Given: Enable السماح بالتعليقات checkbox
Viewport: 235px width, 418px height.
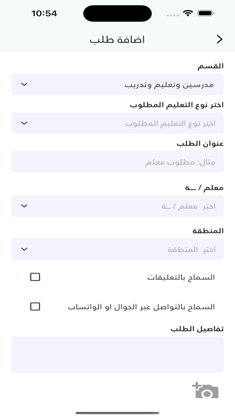Looking at the screenshot, I should pyautogui.click(x=35, y=277).
